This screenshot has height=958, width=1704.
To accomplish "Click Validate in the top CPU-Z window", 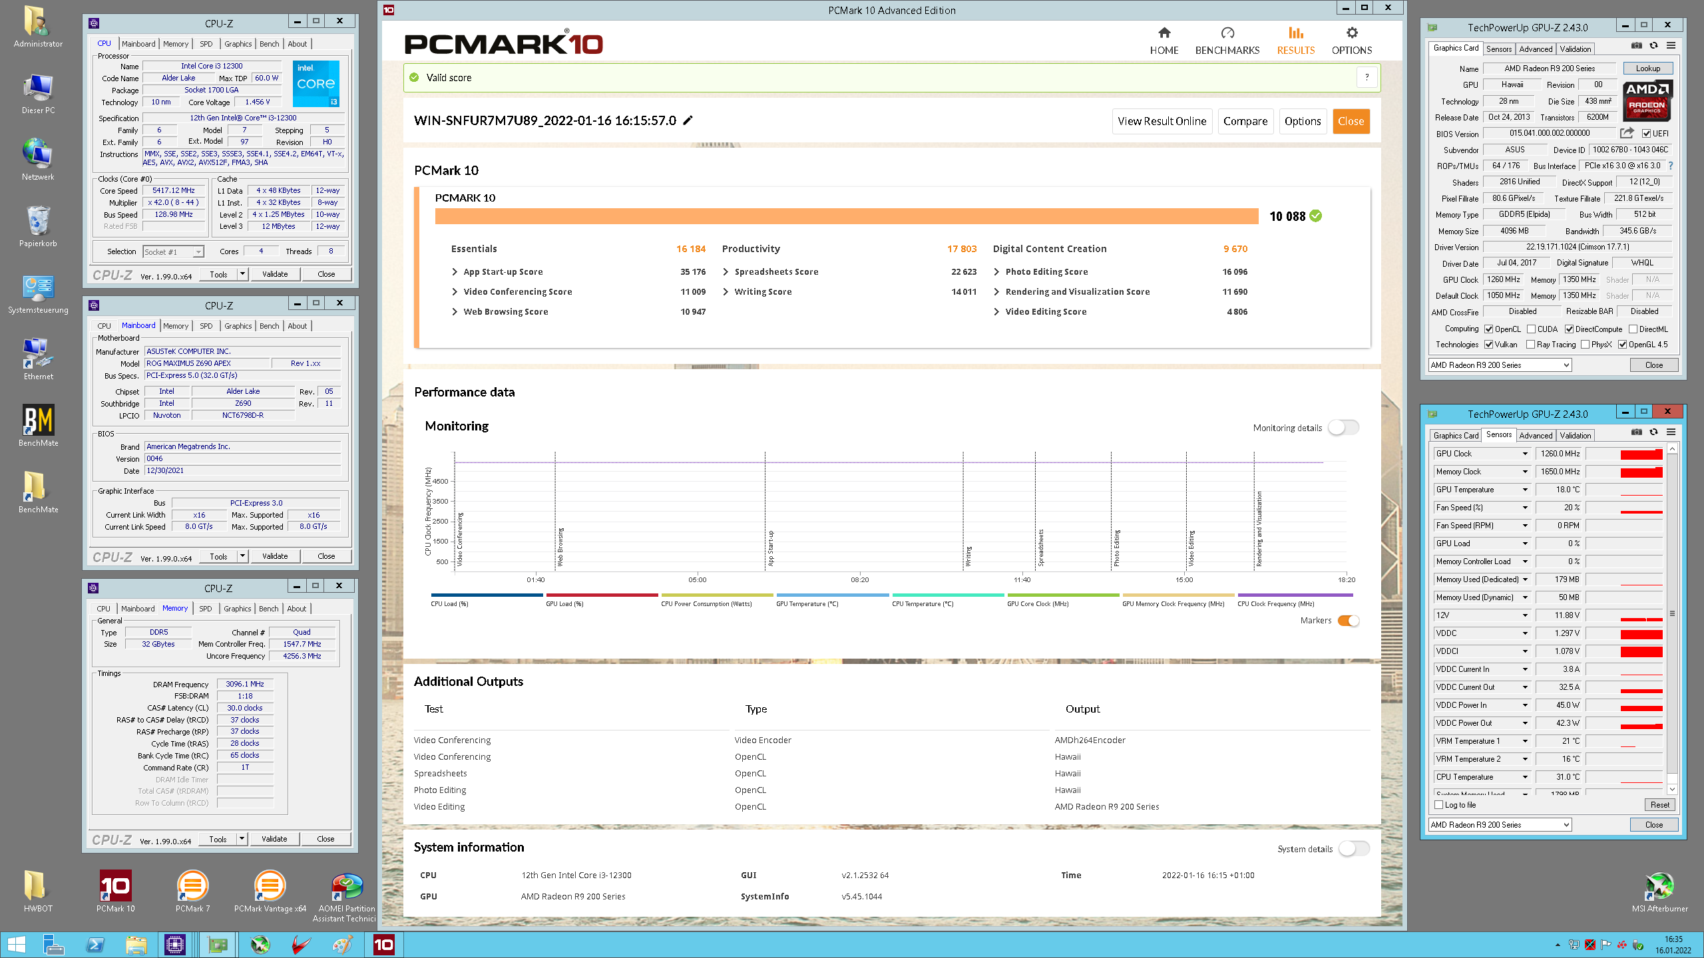I will point(275,274).
